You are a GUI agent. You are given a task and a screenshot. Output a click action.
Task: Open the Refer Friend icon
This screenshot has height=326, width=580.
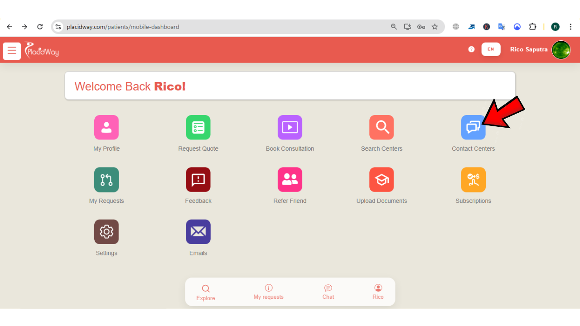coord(290,180)
